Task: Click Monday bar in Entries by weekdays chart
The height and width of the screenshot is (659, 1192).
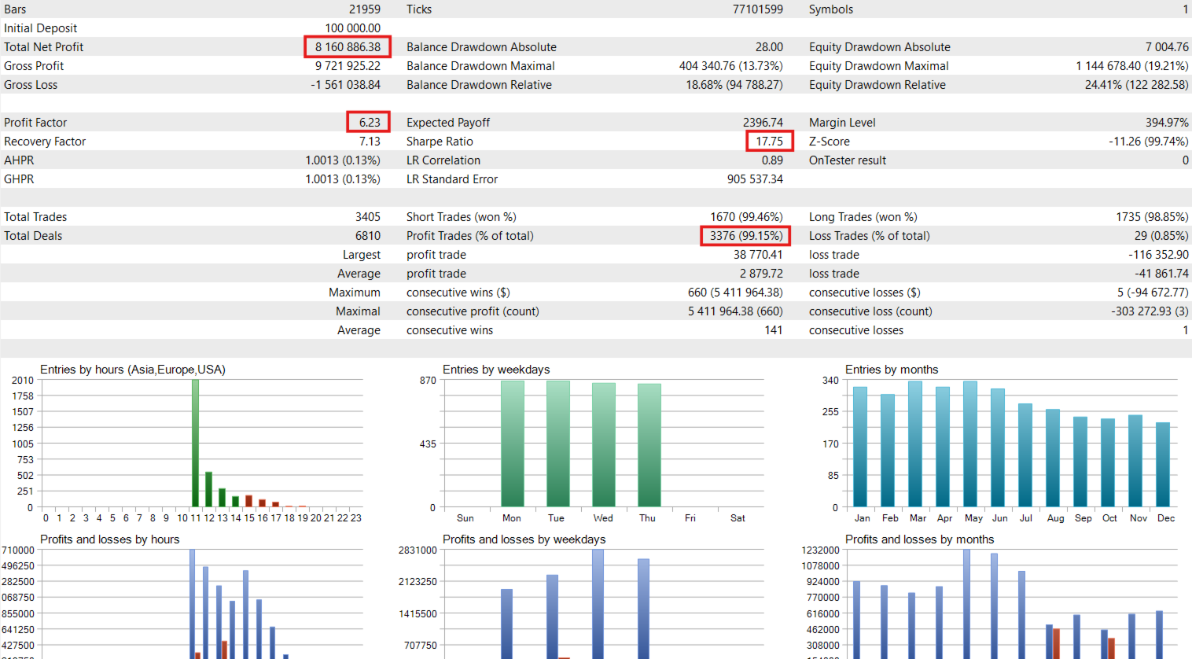Action: (x=513, y=444)
